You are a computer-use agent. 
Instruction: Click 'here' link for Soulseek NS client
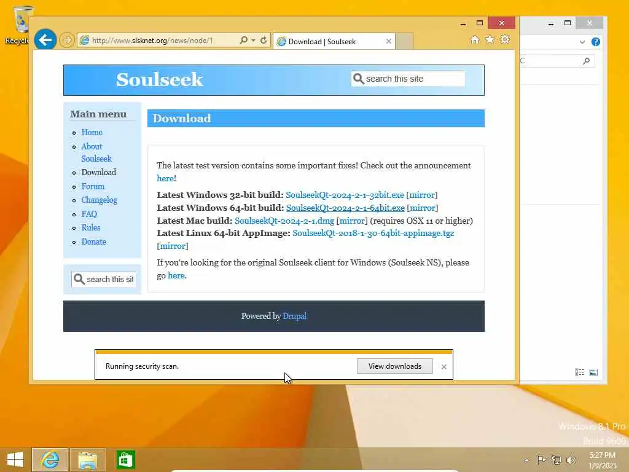176,275
